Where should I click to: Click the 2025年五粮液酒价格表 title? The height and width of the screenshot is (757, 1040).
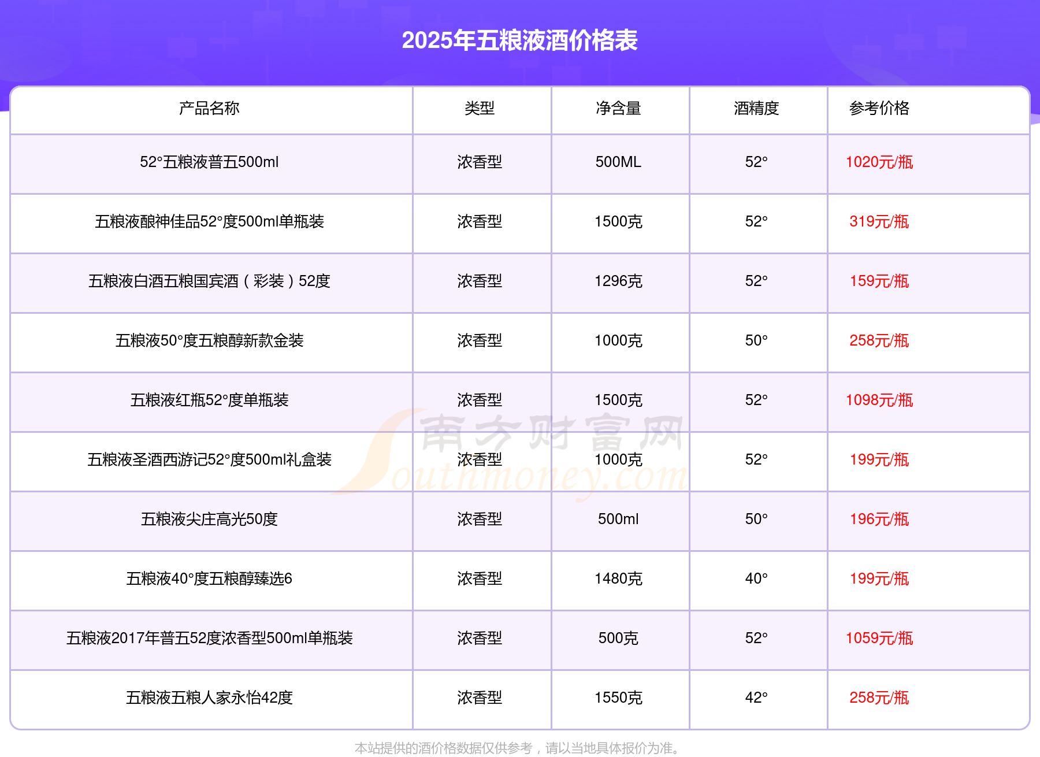click(x=519, y=40)
